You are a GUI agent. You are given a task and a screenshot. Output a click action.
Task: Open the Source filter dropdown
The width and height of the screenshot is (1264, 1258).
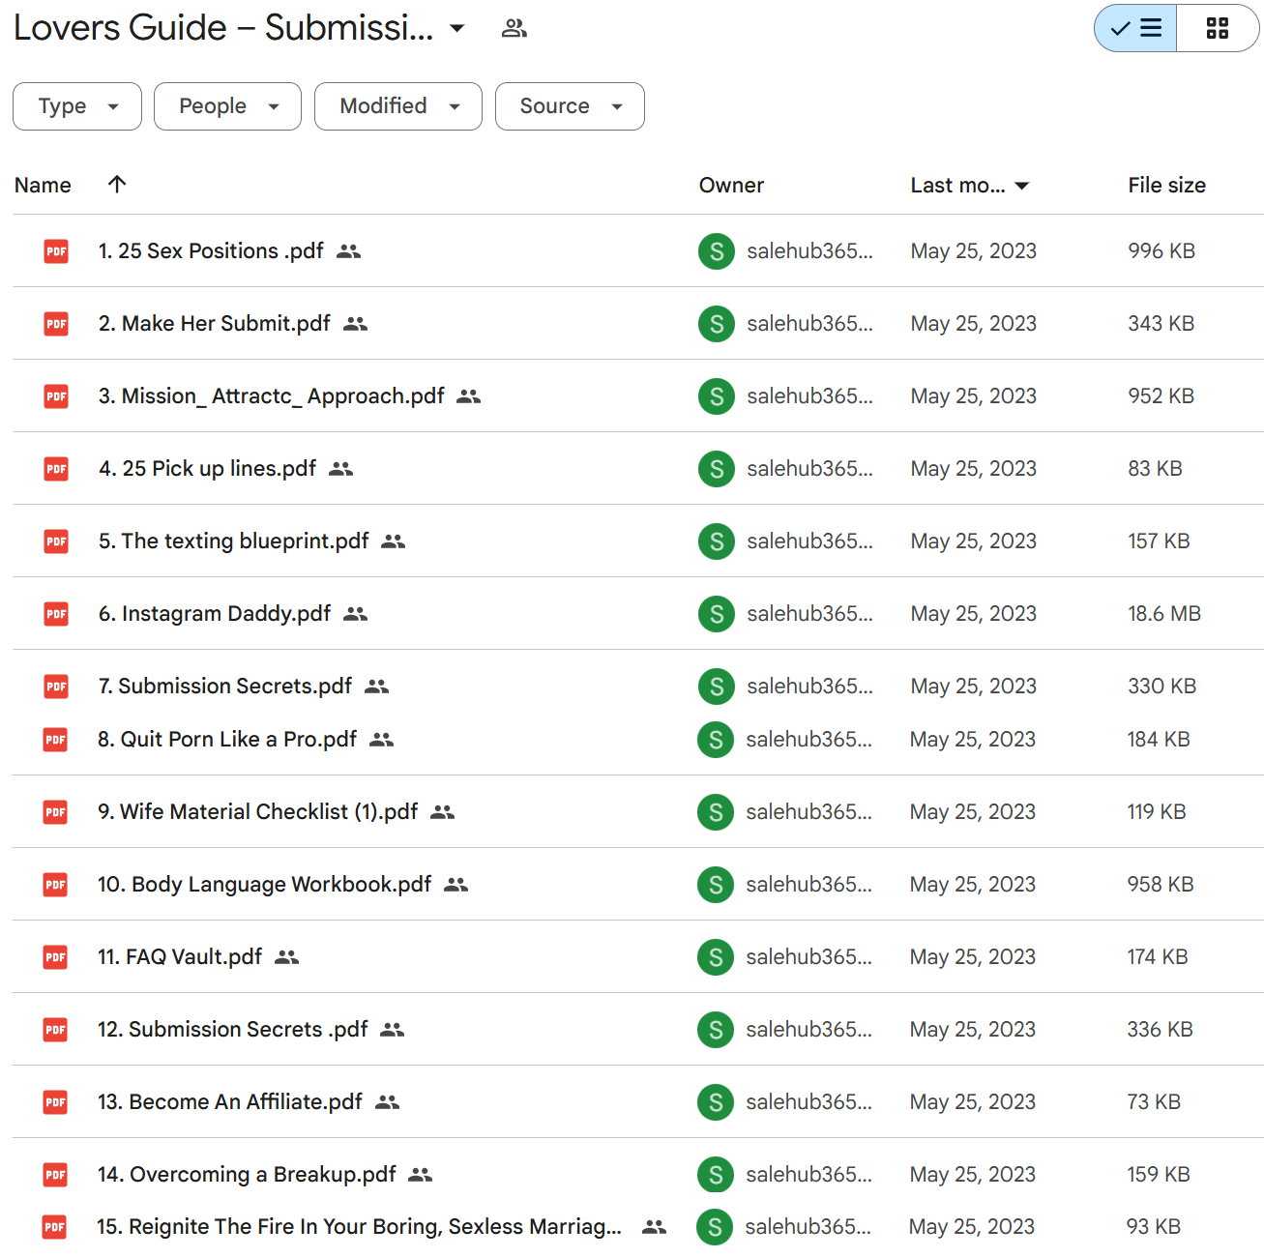(x=570, y=106)
